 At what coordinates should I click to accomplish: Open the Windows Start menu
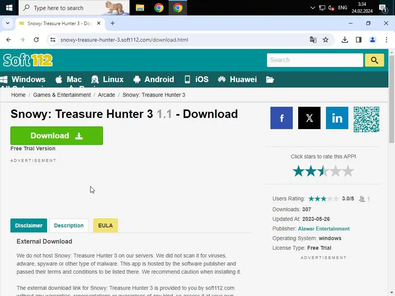9,8
